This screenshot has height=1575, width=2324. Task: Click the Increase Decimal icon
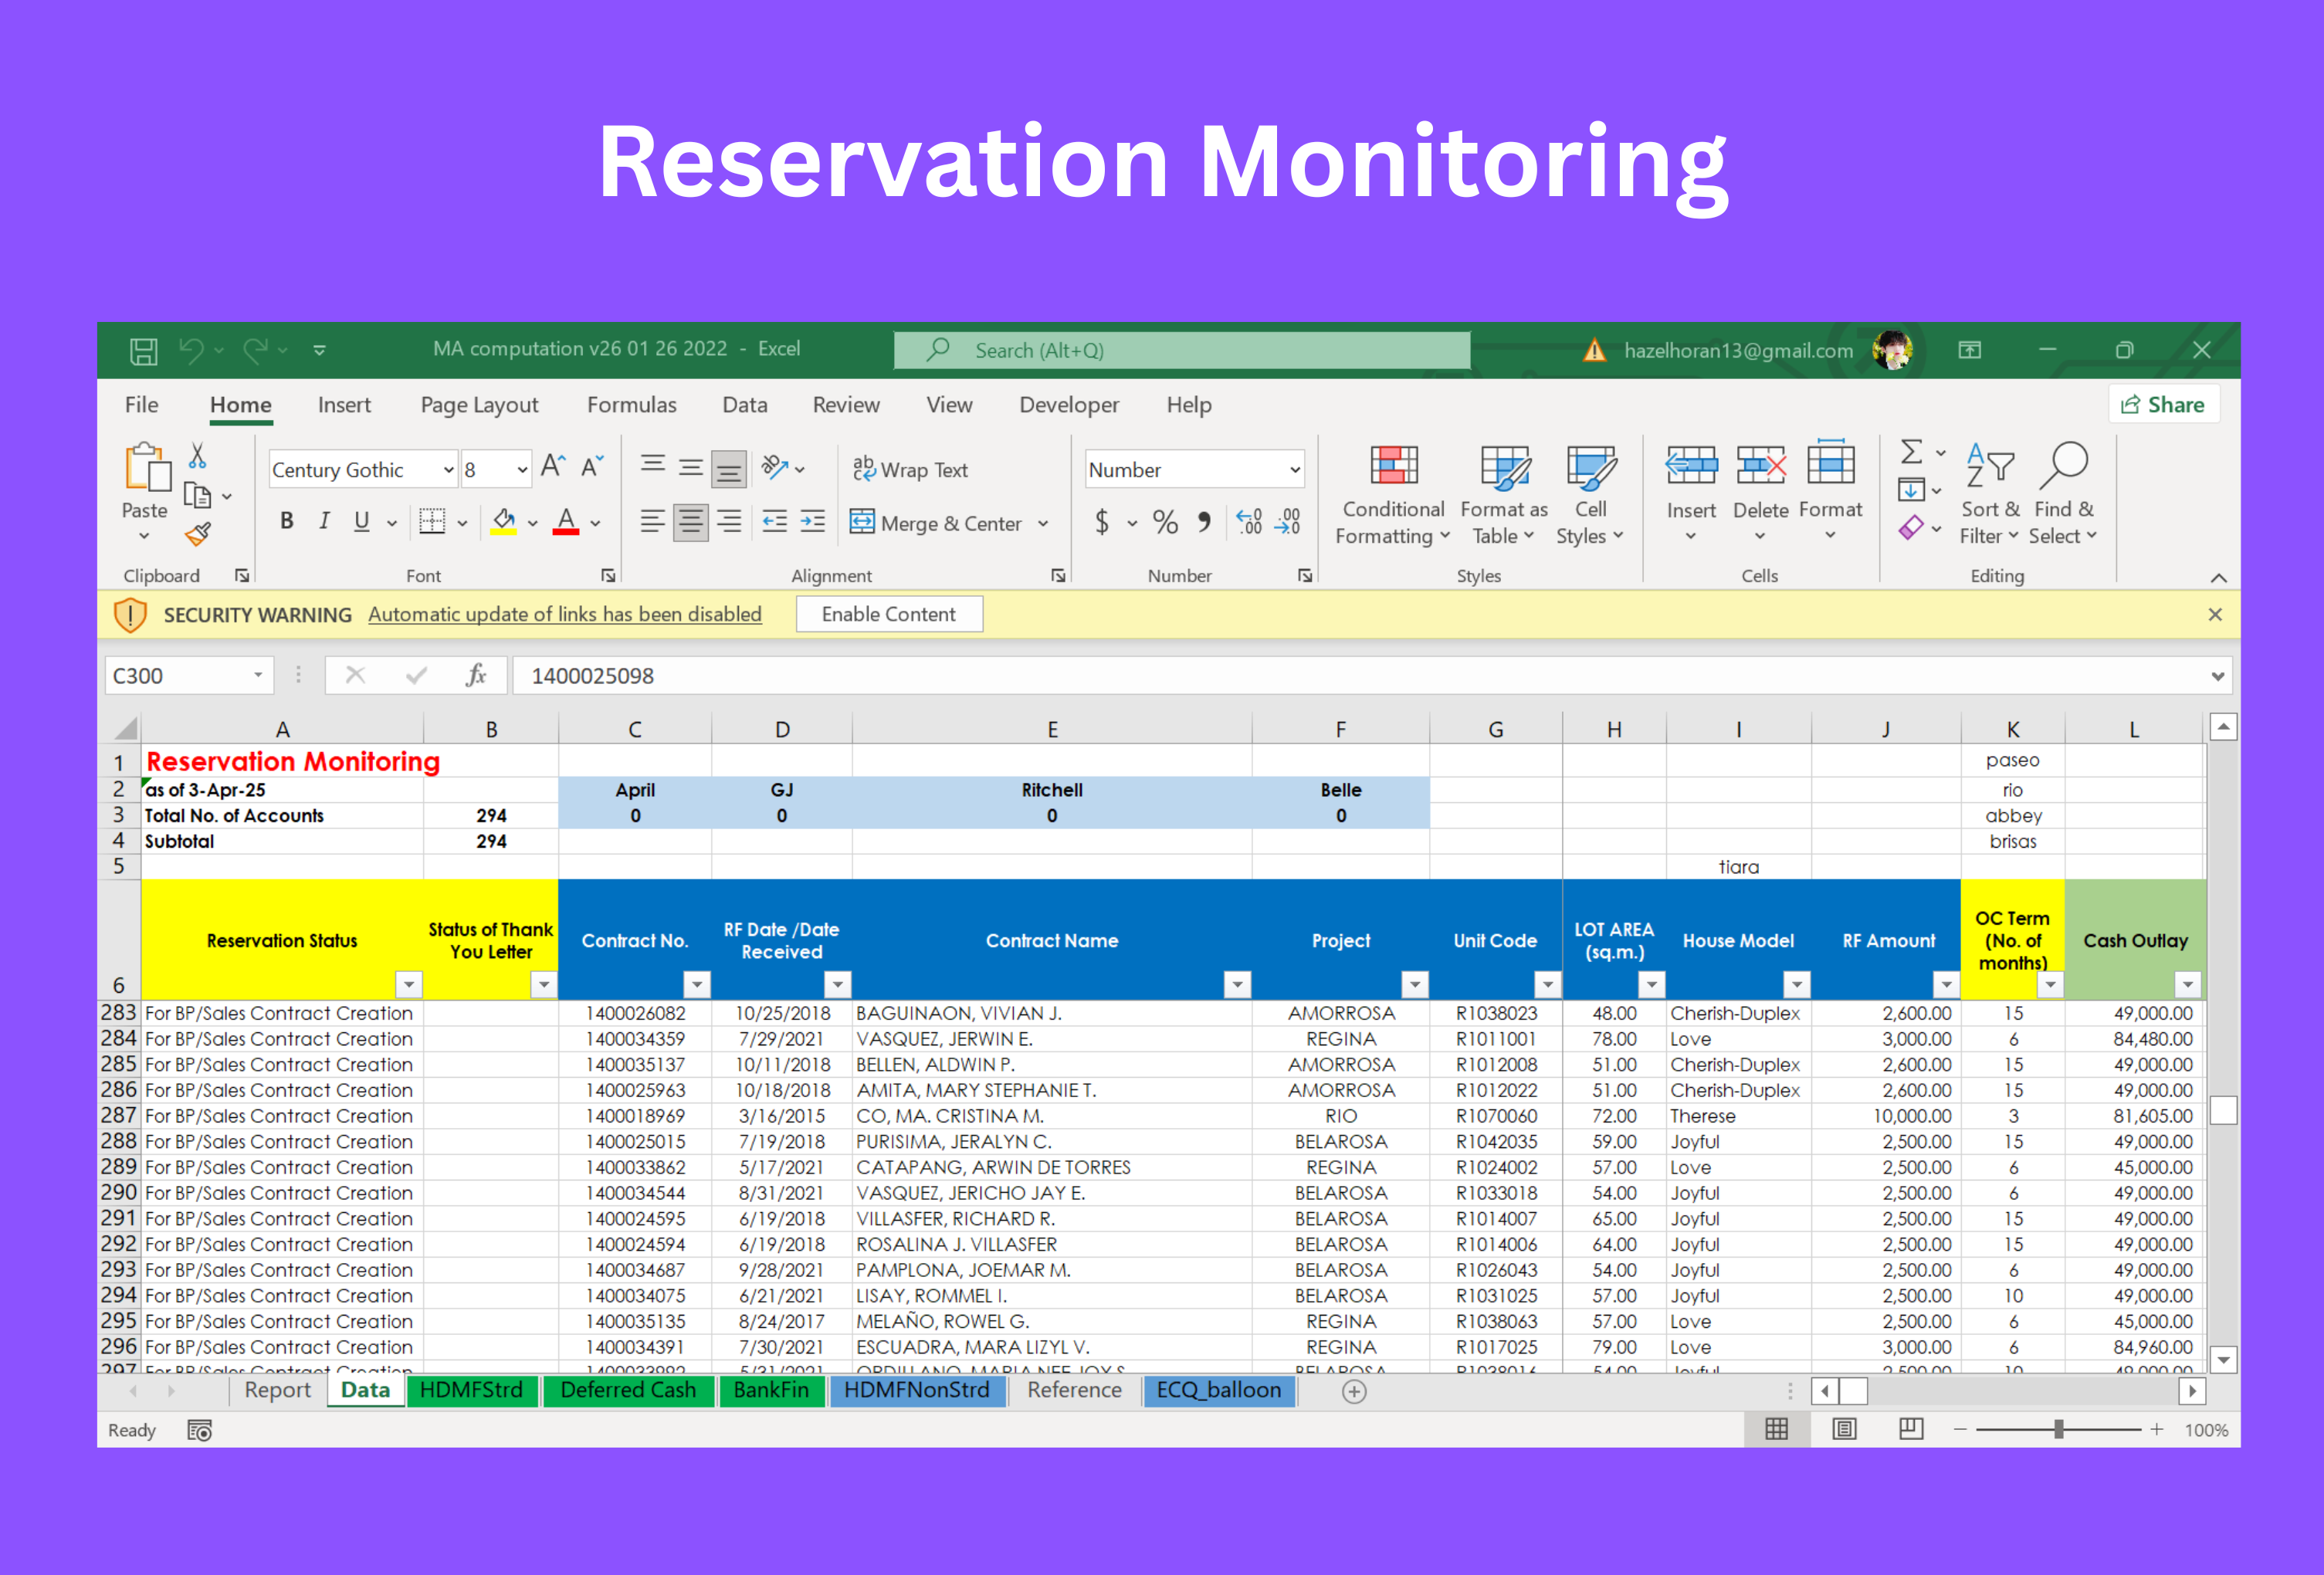(1249, 521)
